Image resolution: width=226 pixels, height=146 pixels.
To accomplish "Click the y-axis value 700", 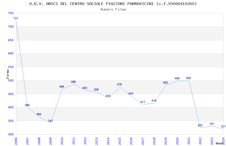I will (x=11, y=27).
